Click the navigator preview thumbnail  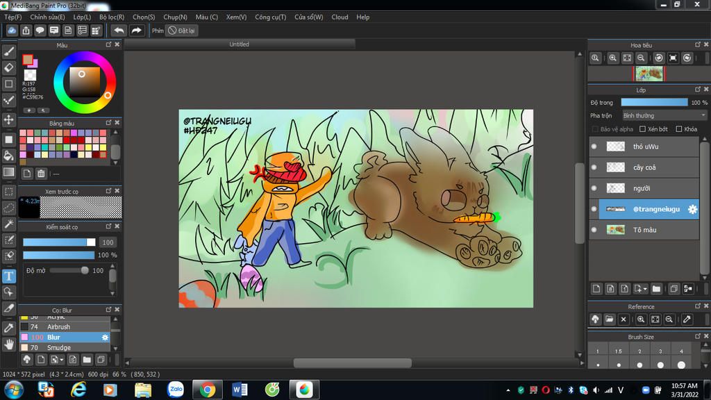coord(649,74)
